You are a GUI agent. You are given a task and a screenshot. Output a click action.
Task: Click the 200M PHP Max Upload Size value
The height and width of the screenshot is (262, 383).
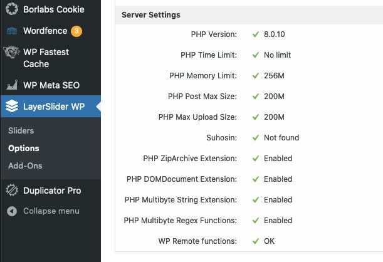pyautogui.click(x=274, y=117)
